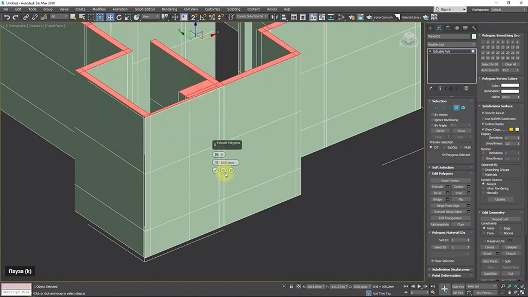Click the vertex Color white swatch
Screen dimensions: 528x297
tap(510, 85)
